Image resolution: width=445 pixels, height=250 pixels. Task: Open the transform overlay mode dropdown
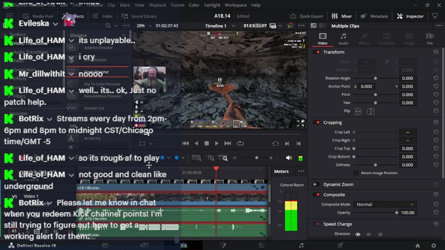151,143
